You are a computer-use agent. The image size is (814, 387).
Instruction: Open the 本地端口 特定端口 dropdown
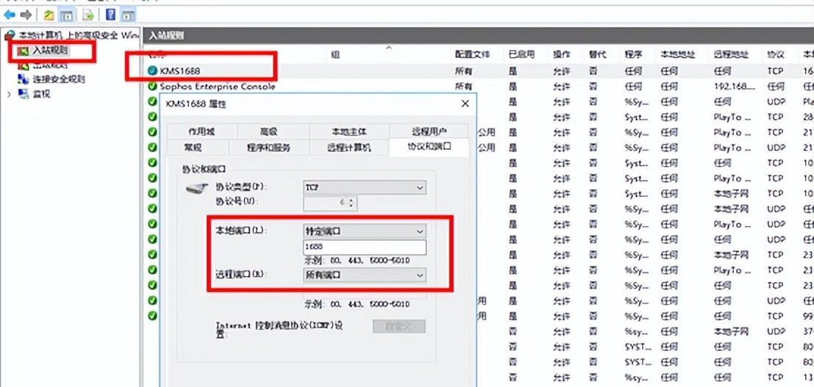(364, 231)
